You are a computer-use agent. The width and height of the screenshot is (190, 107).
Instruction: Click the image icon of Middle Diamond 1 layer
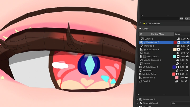coord(141,60)
